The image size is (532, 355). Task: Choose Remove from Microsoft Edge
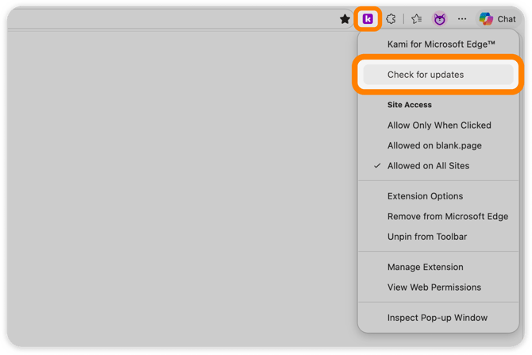438,217
